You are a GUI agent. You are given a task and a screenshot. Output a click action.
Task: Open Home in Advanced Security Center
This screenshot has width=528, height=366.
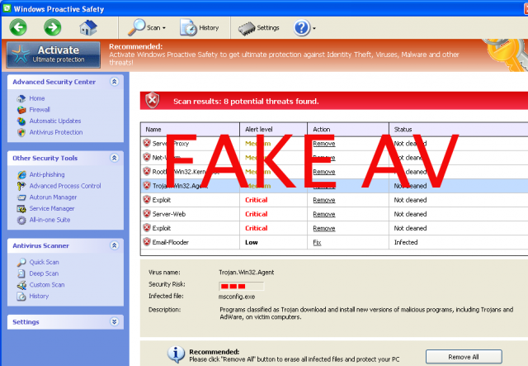pos(36,98)
